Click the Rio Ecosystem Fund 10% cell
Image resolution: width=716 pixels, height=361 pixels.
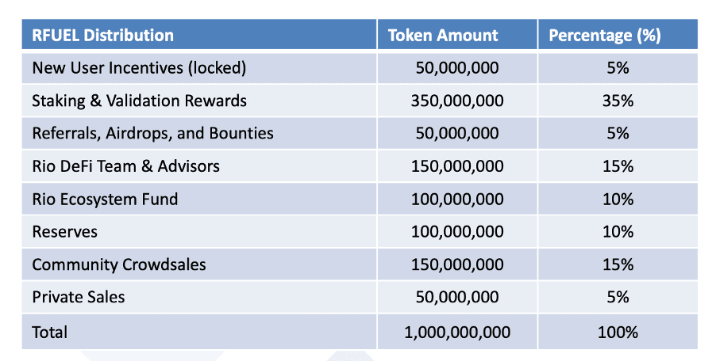[x=618, y=199]
